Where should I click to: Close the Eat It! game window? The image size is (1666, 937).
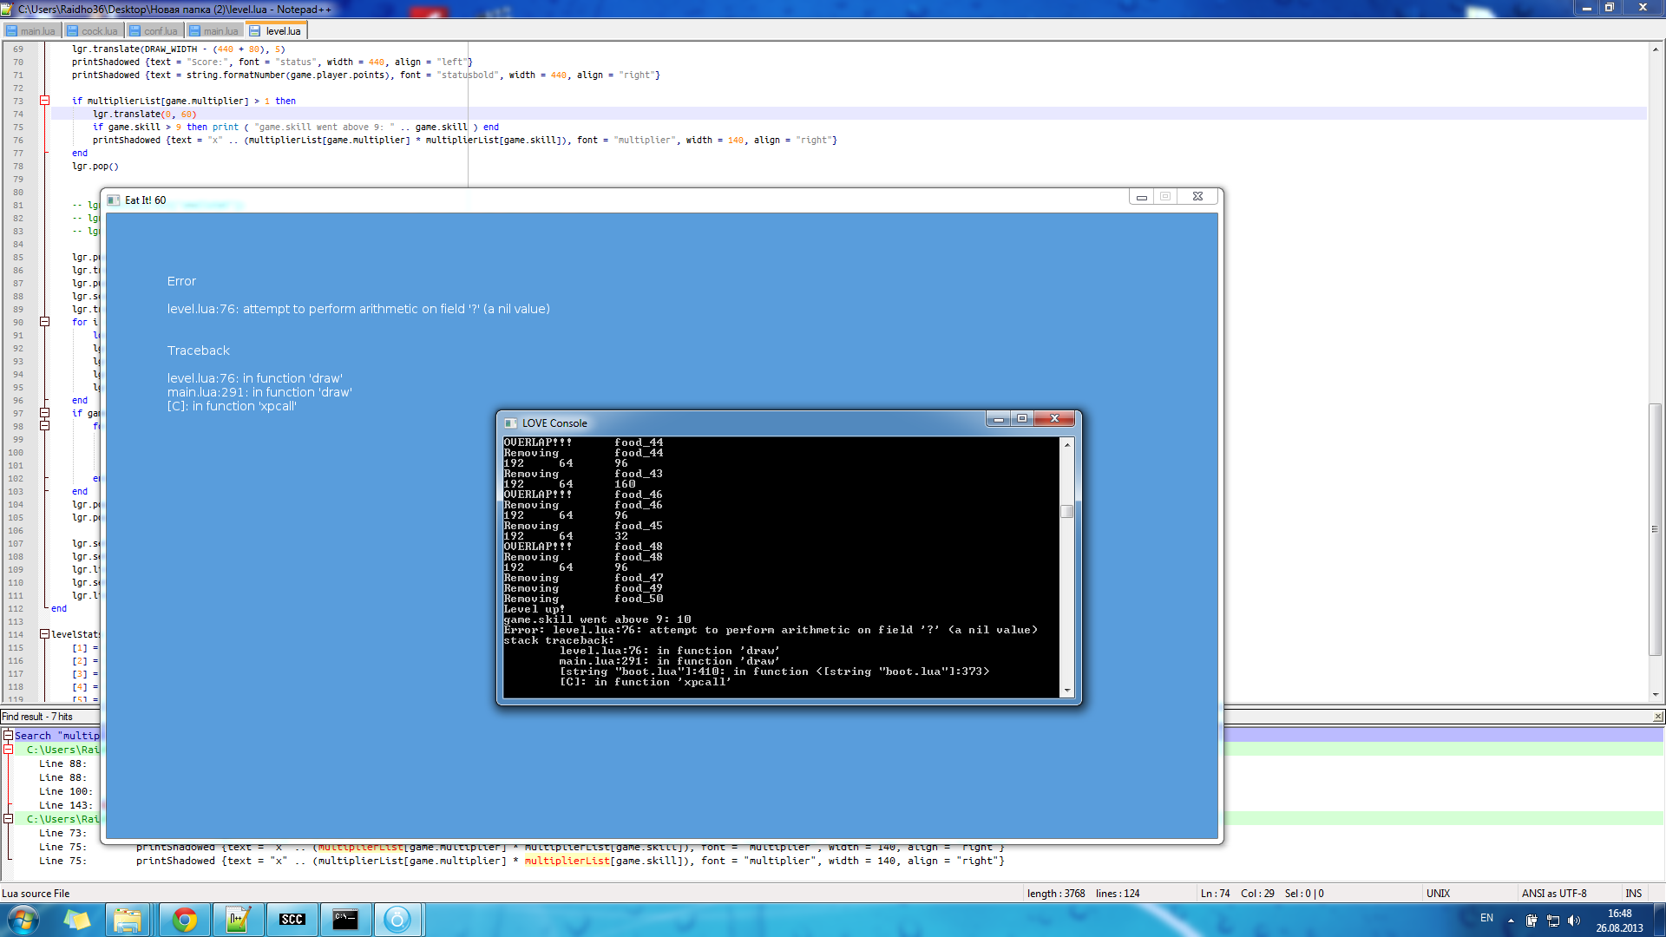(1197, 197)
